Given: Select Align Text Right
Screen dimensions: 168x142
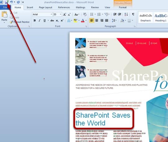Looking at the screenshot, I should (101, 20).
